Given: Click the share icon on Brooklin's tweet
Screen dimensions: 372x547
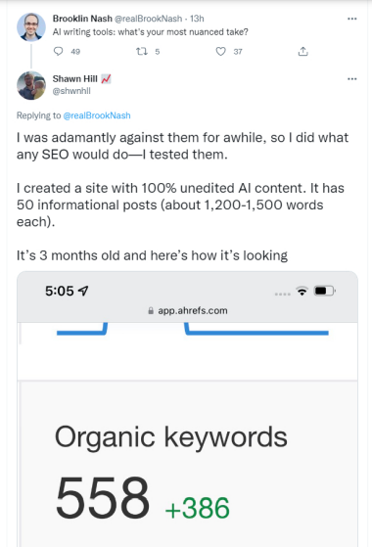Looking at the screenshot, I should click(x=302, y=52).
